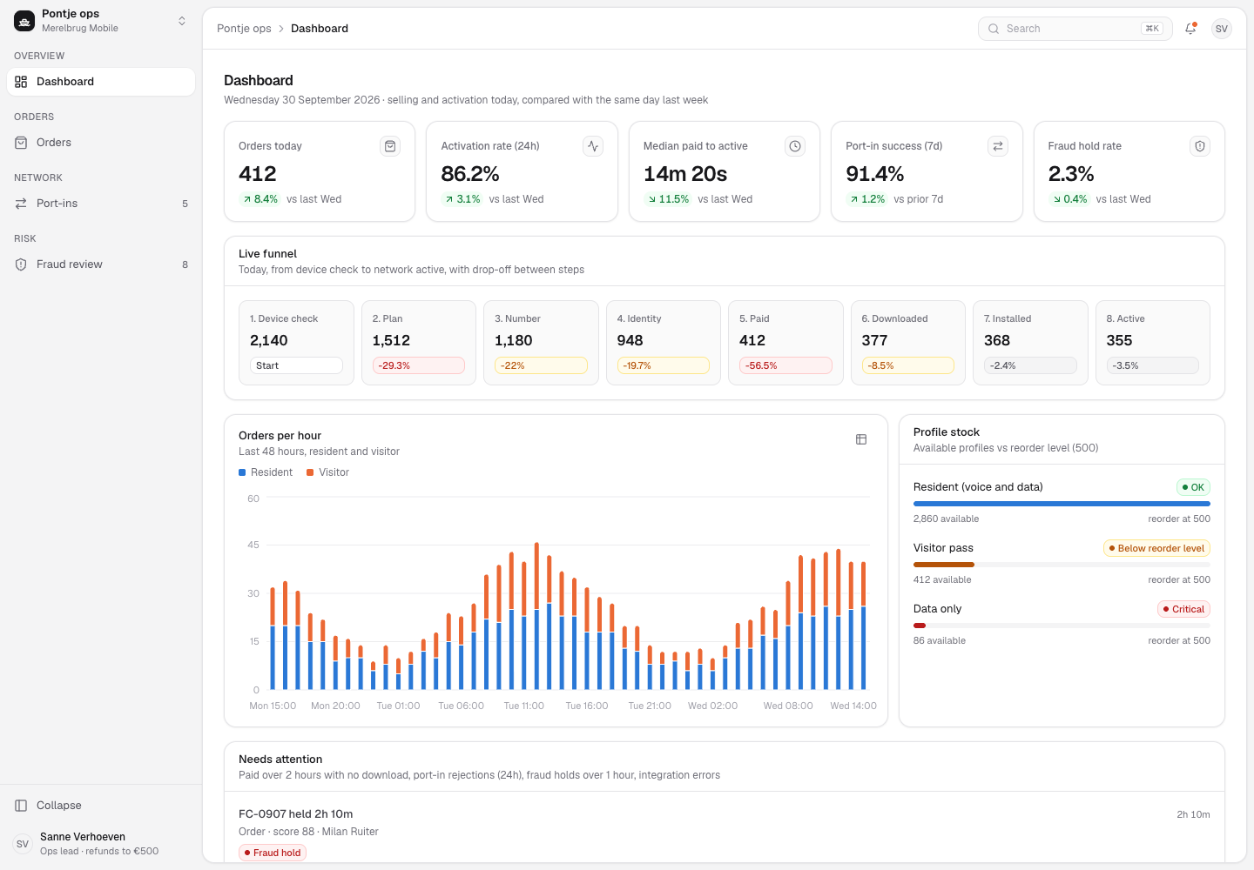Open Sanne Verhoeven user profile
Viewport: 1254px width, 870px height.
click(101, 844)
